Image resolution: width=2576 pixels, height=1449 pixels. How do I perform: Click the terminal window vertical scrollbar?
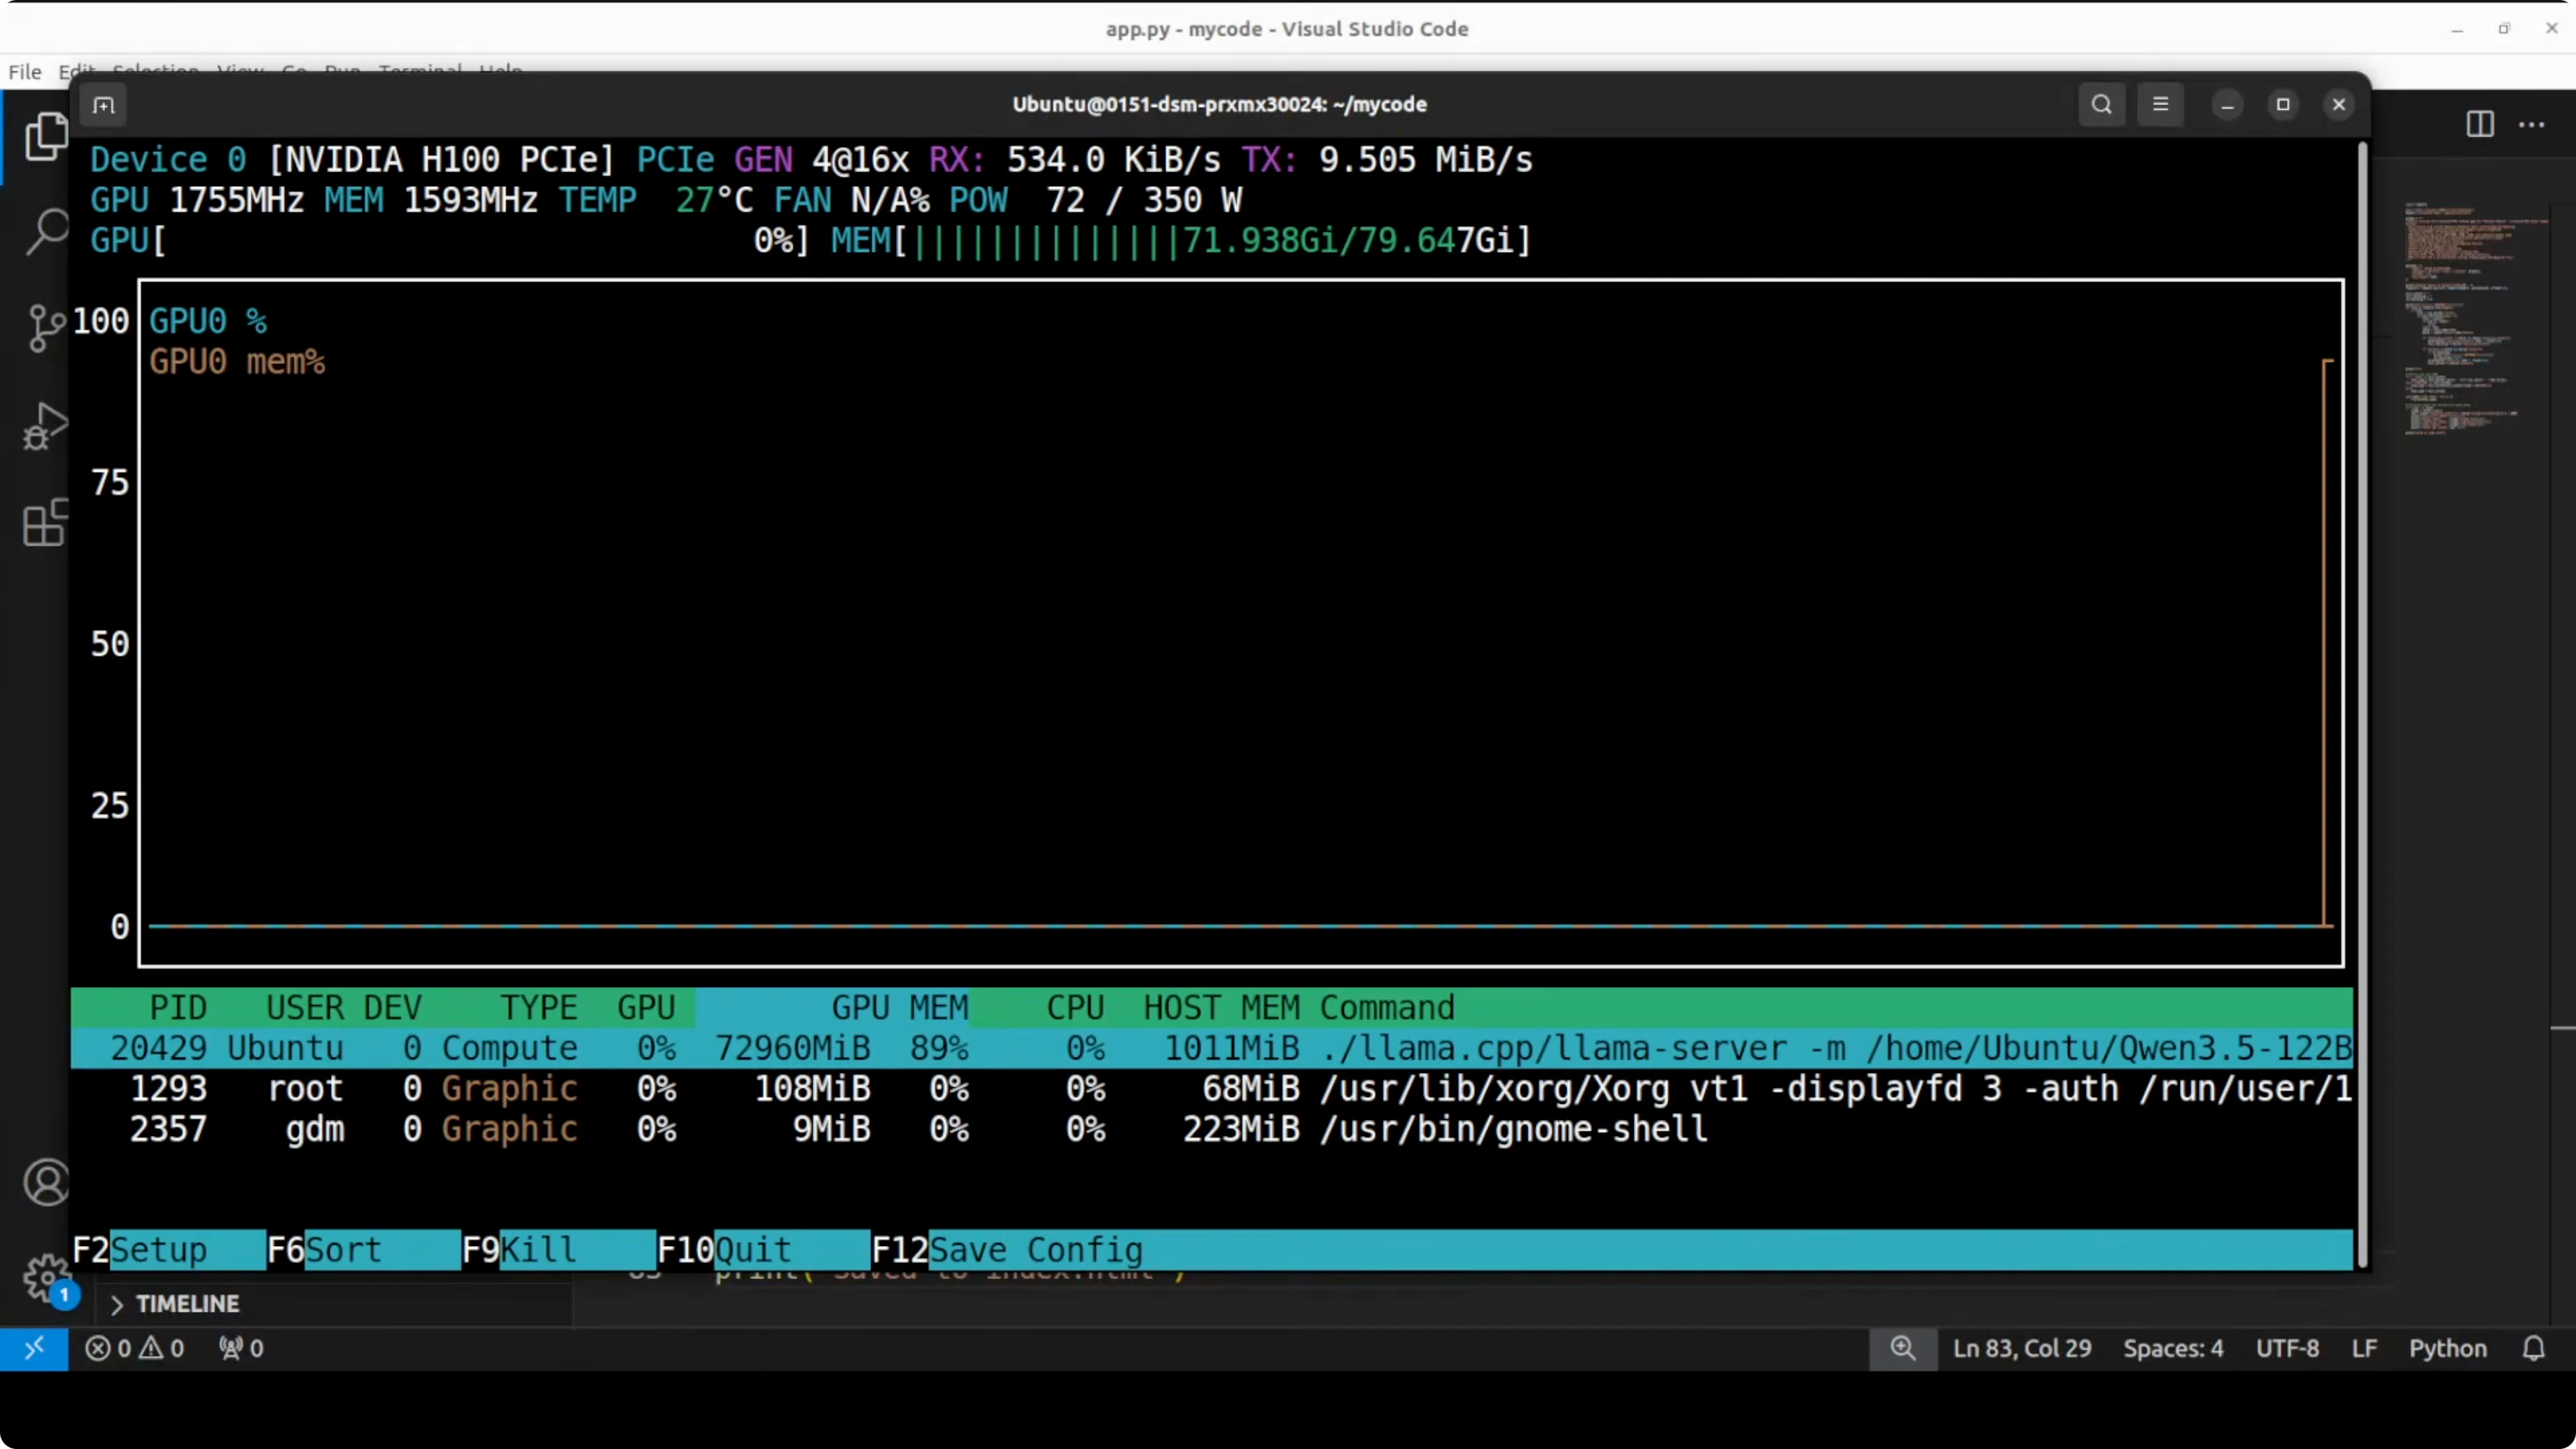coord(2362,700)
